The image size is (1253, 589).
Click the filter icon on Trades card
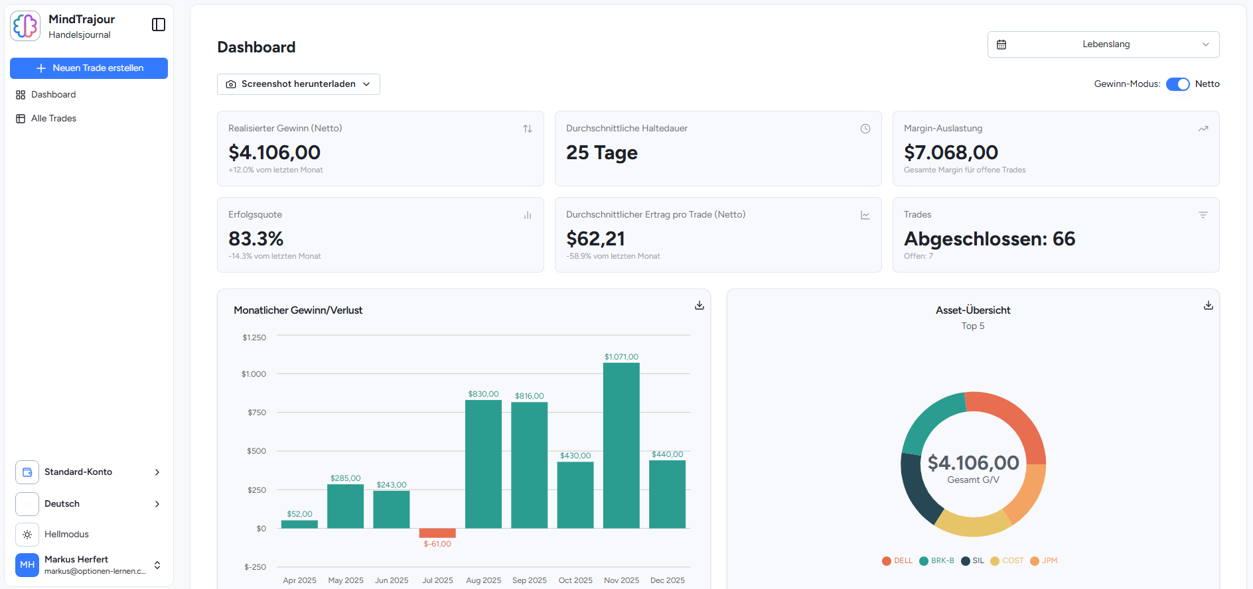pyautogui.click(x=1203, y=215)
